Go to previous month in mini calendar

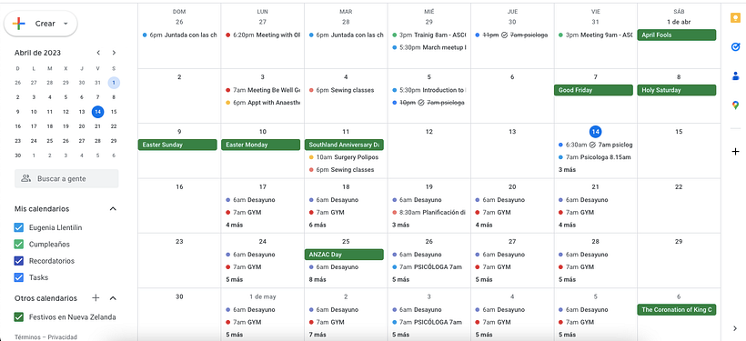point(98,53)
